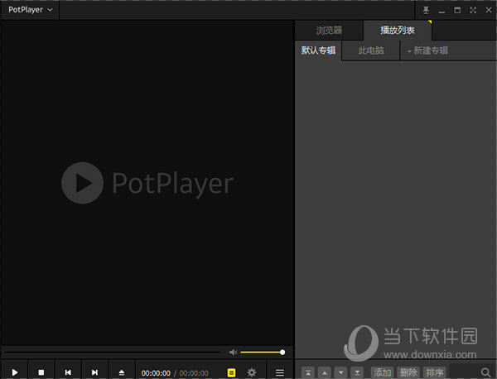The width and height of the screenshot is (497, 379).
Task: Stop playback with the Stop button
Action: coord(41,372)
